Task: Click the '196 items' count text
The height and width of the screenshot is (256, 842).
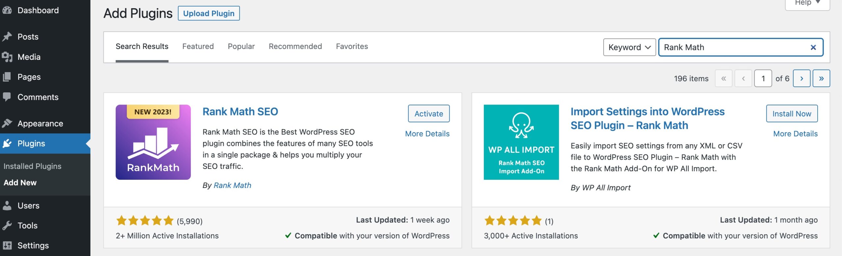Action: coord(691,79)
